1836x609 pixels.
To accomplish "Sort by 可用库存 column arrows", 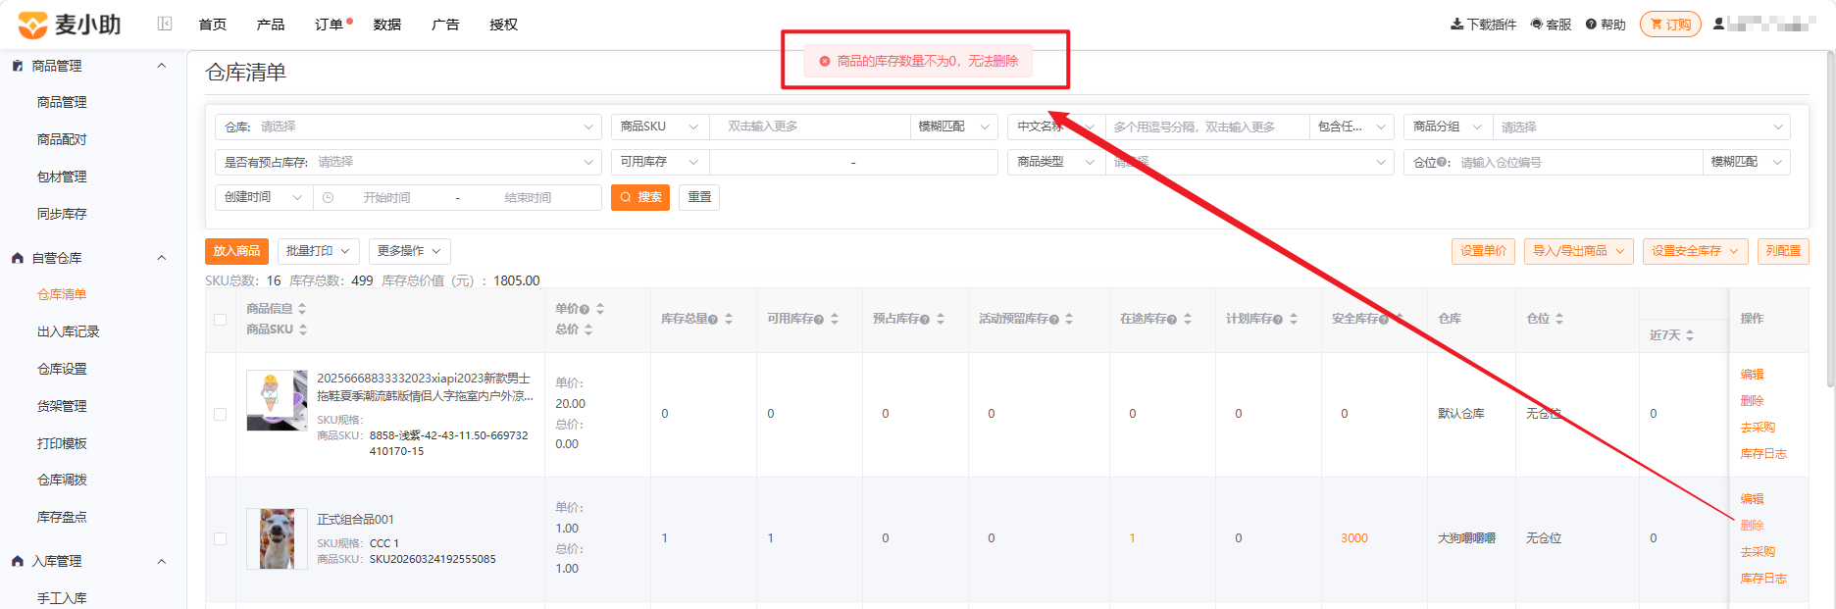I will 835,319.
